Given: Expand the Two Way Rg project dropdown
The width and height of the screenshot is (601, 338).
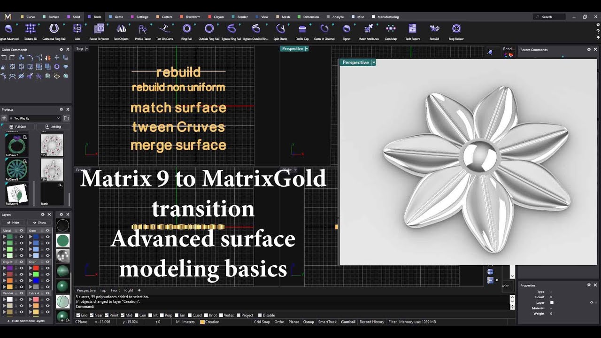Looking at the screenshot, I should point(58,118).
